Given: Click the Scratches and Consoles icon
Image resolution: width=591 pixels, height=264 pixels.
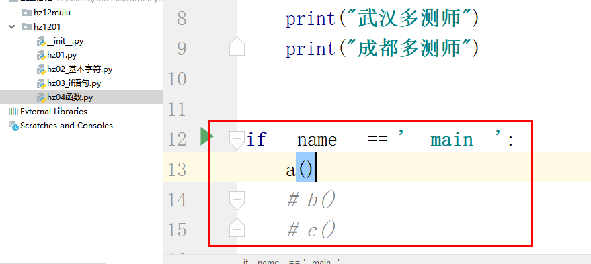Looking at the screenshot, I should [13, 126].
